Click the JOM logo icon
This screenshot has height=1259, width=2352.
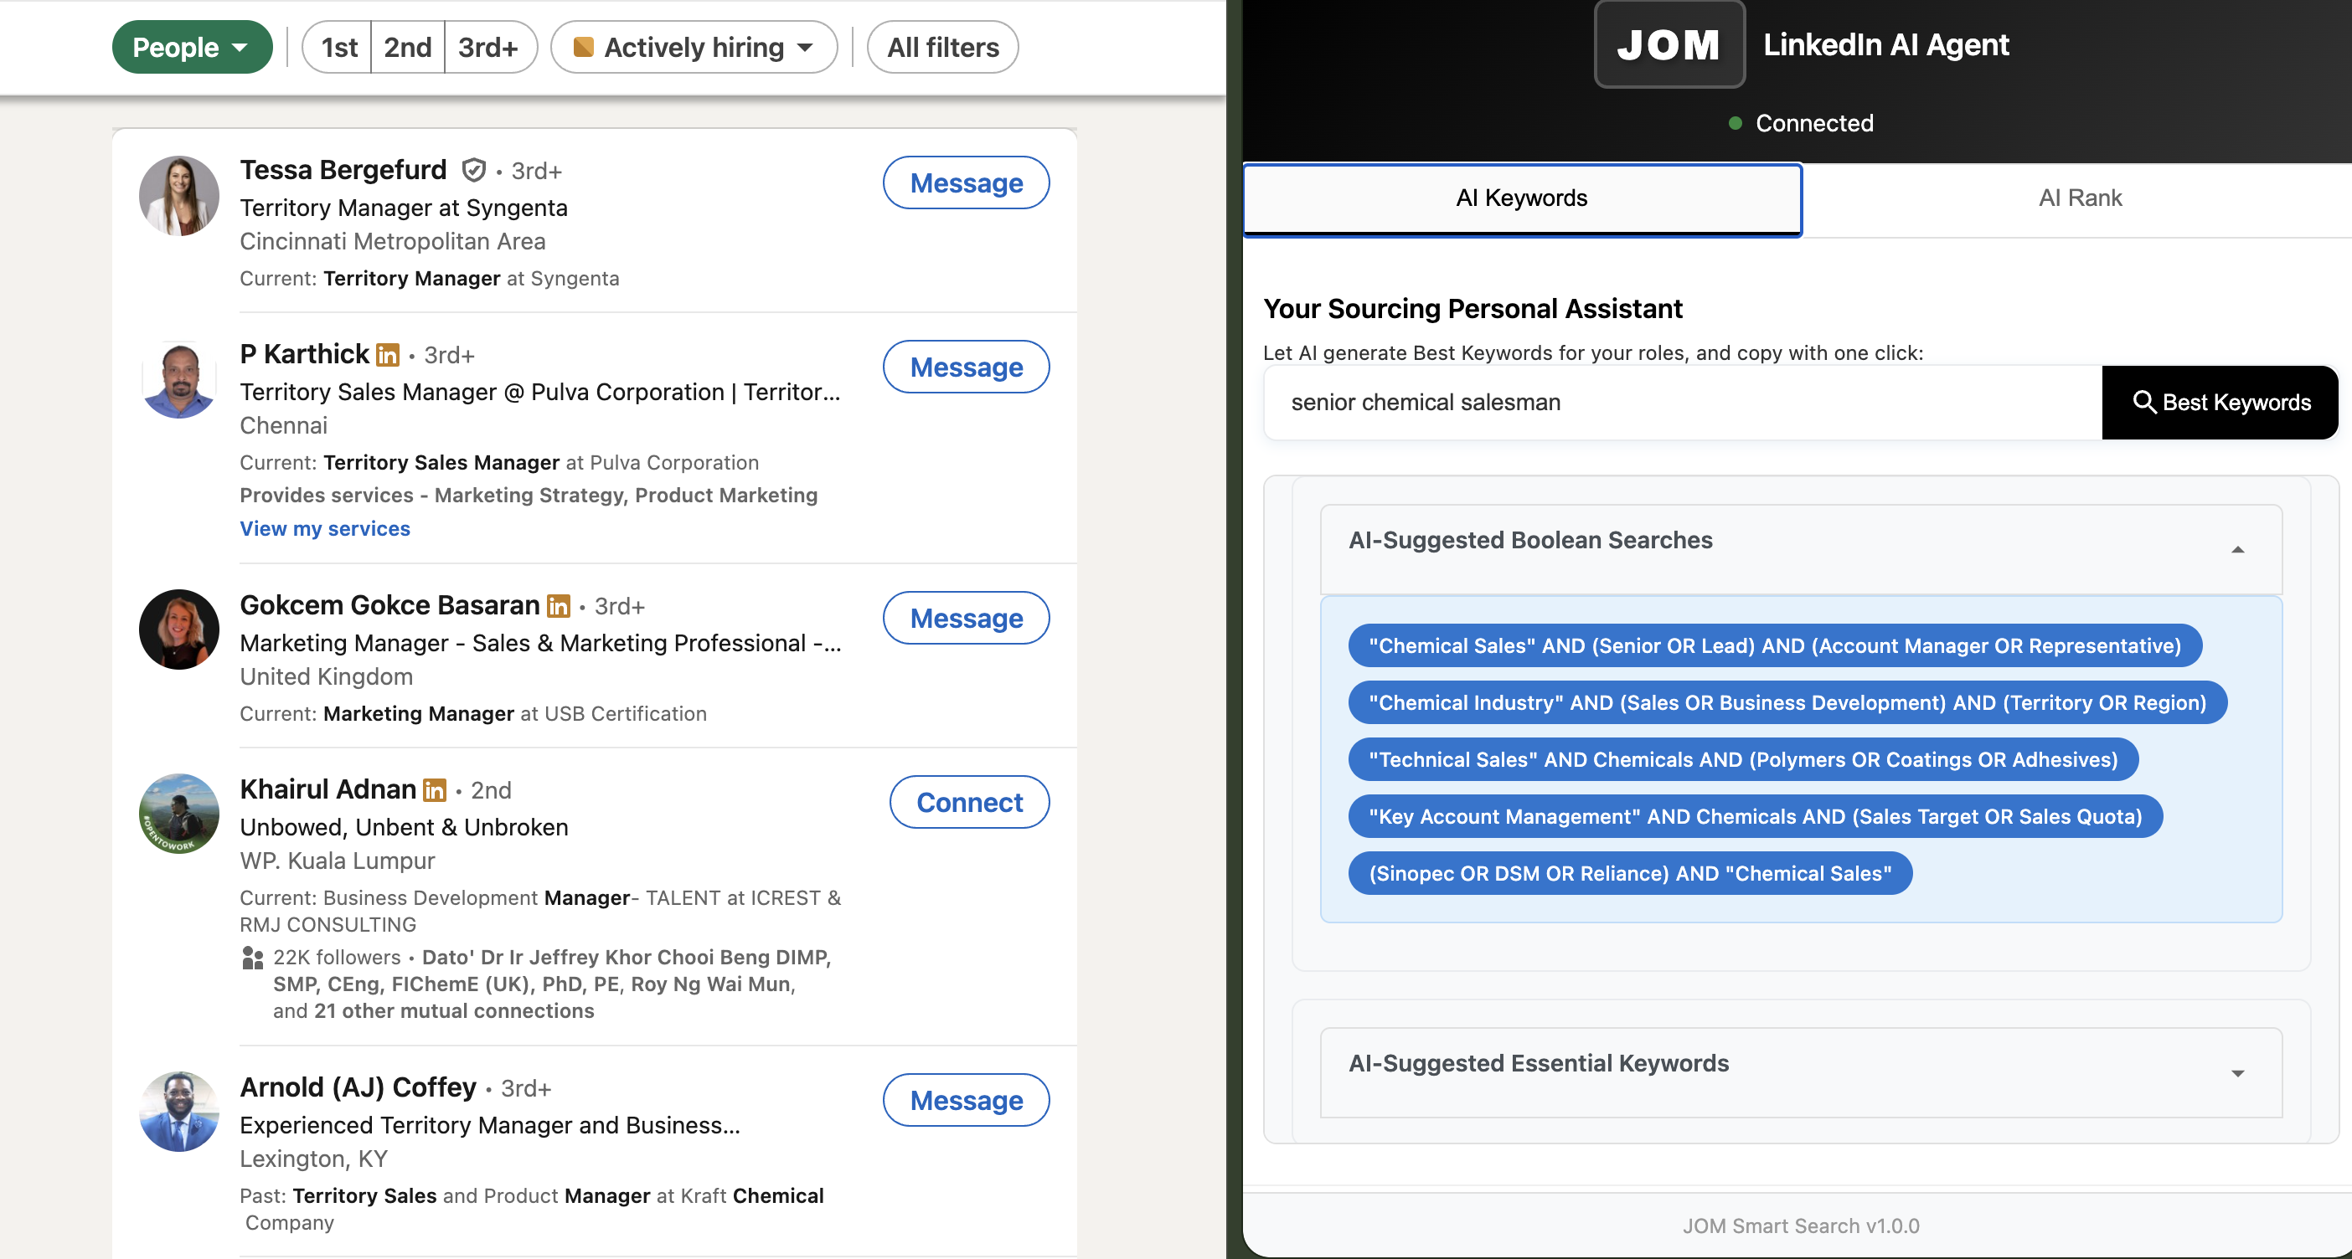(x=1669, y=44)
